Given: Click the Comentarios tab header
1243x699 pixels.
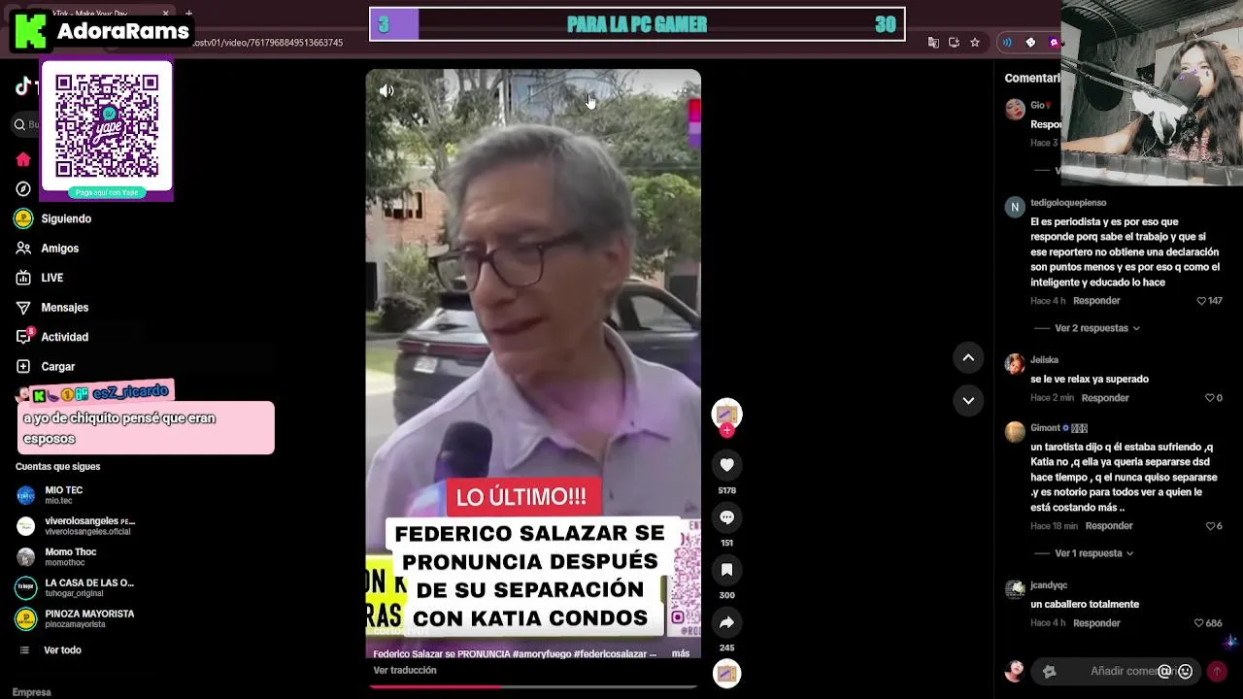Looking at the screenshot, I should point(1032,78).
